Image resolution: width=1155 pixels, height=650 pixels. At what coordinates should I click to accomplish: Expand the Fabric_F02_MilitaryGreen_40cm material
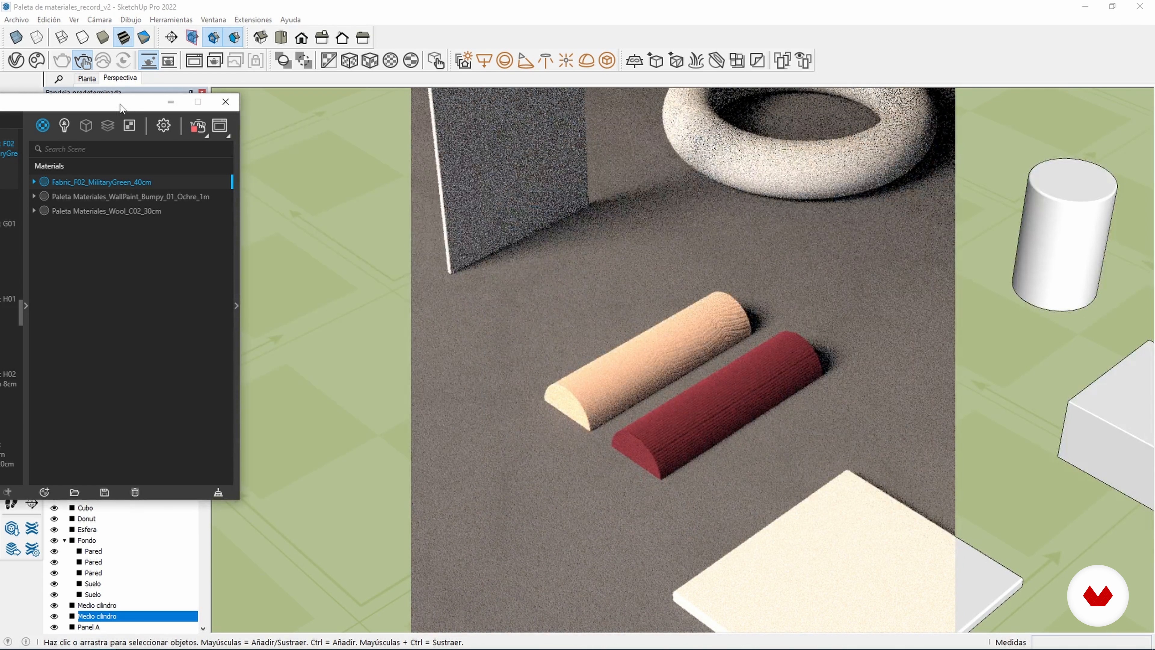point(34,182)
